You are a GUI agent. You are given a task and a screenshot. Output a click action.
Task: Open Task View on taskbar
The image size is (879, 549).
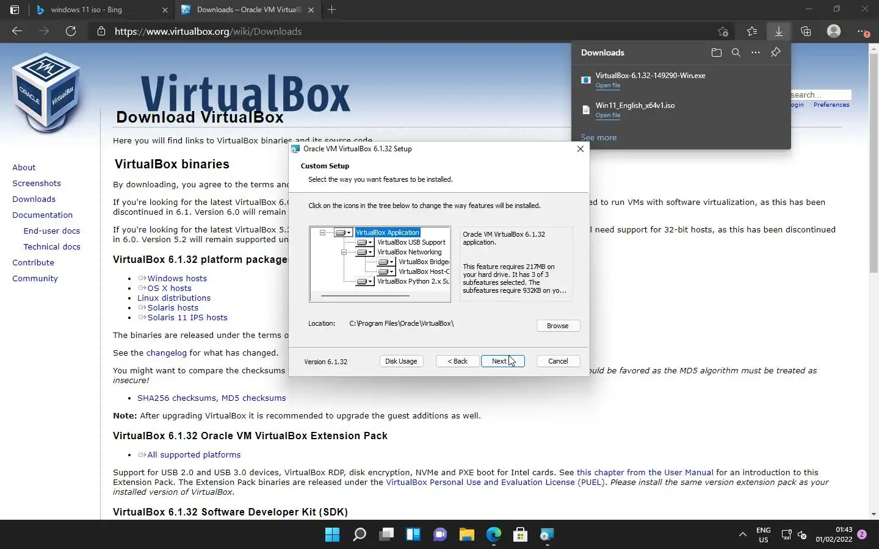386,535
